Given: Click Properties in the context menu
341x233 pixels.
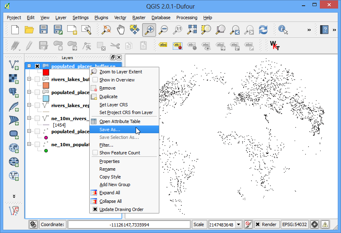Looking at the screenshot, I should pos(124,161).
